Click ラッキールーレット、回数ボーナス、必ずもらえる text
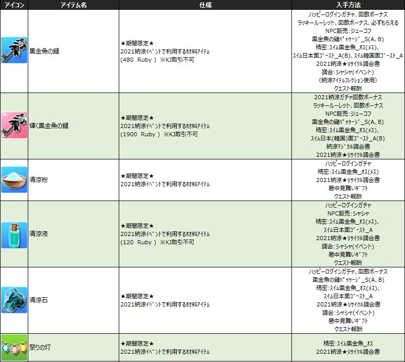405x362 pixels. click(x=348, y=23)
